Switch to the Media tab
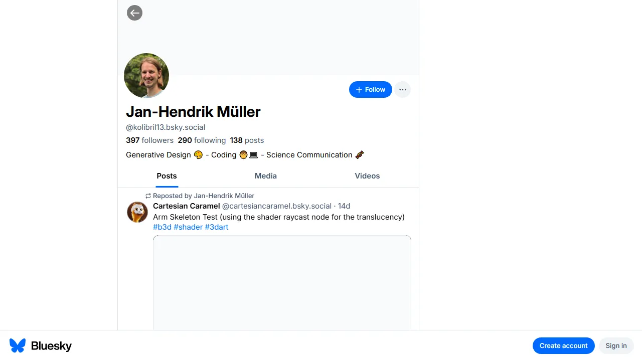This screenshot has height=361, width=642. [x=266, y=176]
